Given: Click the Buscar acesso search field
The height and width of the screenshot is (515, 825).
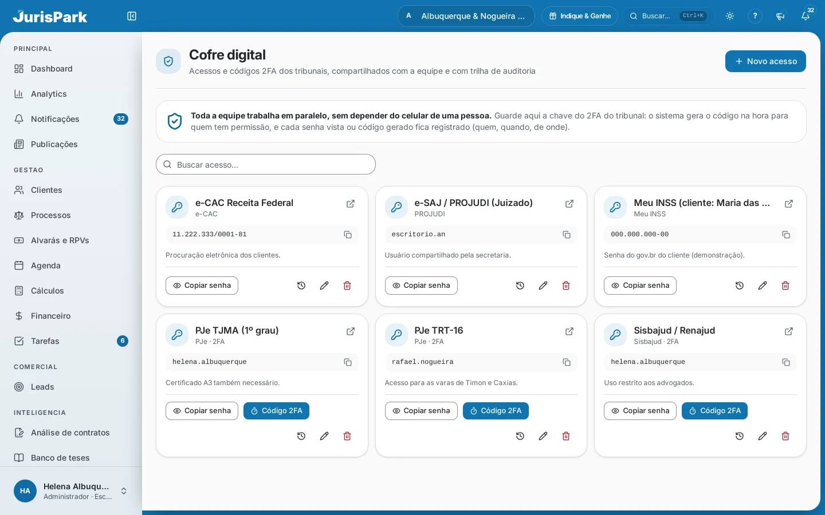Looking at the screenshot, I should 266,164.
